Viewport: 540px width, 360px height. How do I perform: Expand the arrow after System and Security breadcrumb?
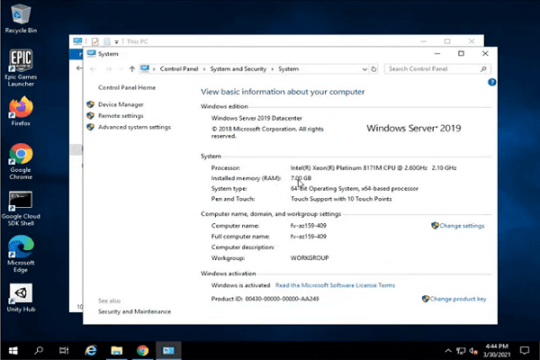click(x=273, y=69)
